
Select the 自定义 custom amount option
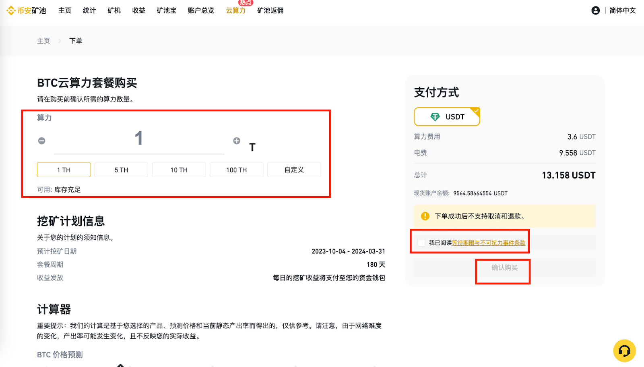point(294,170)
